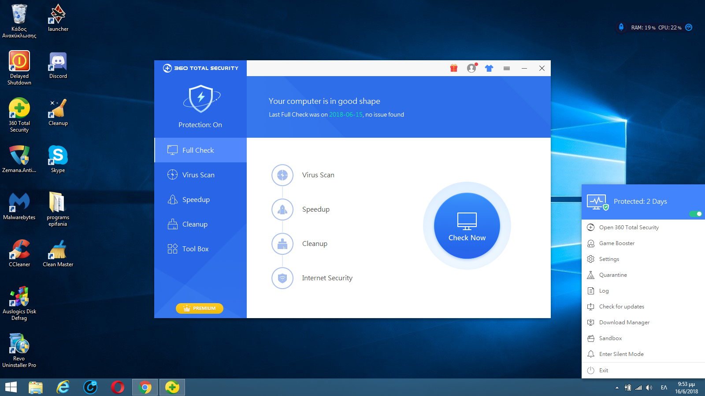
Task: Select the Recycle Bin desktop icon
Action: click(19, 21)
